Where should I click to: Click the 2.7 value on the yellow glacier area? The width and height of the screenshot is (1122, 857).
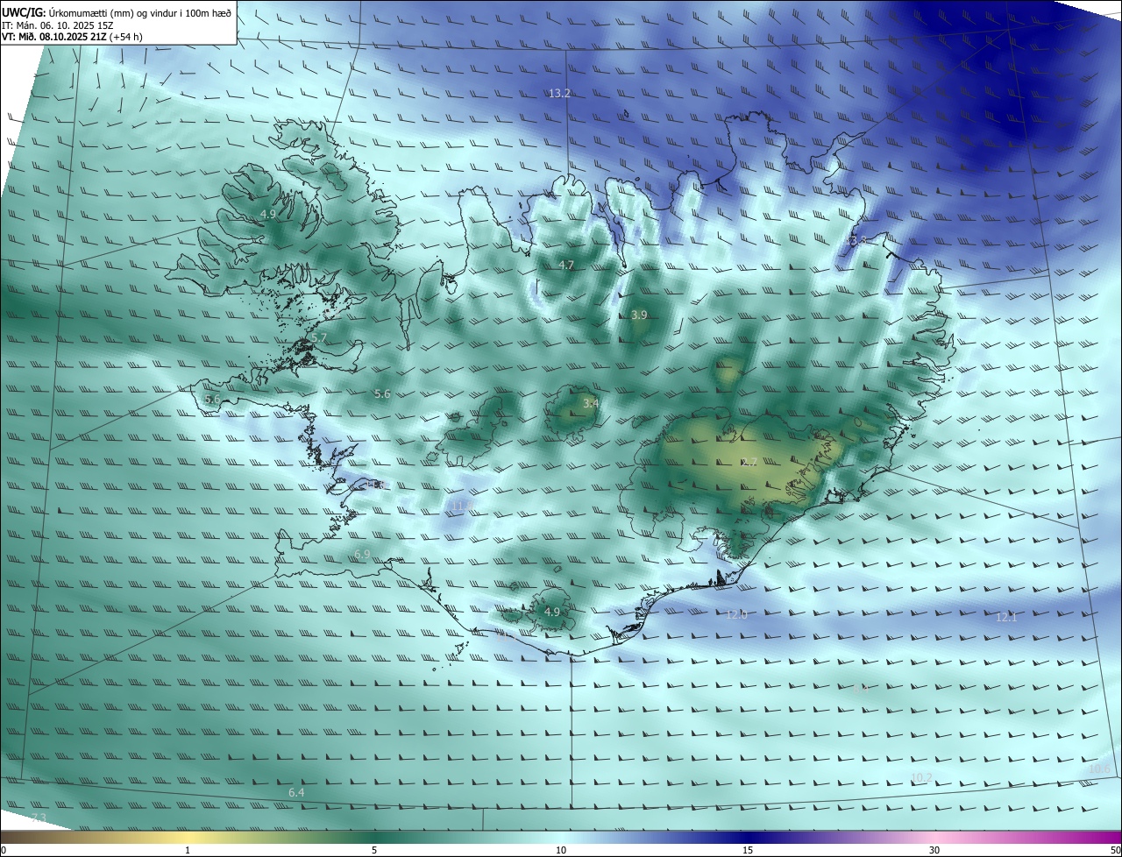pyautogui.click(x=749, y=462)
